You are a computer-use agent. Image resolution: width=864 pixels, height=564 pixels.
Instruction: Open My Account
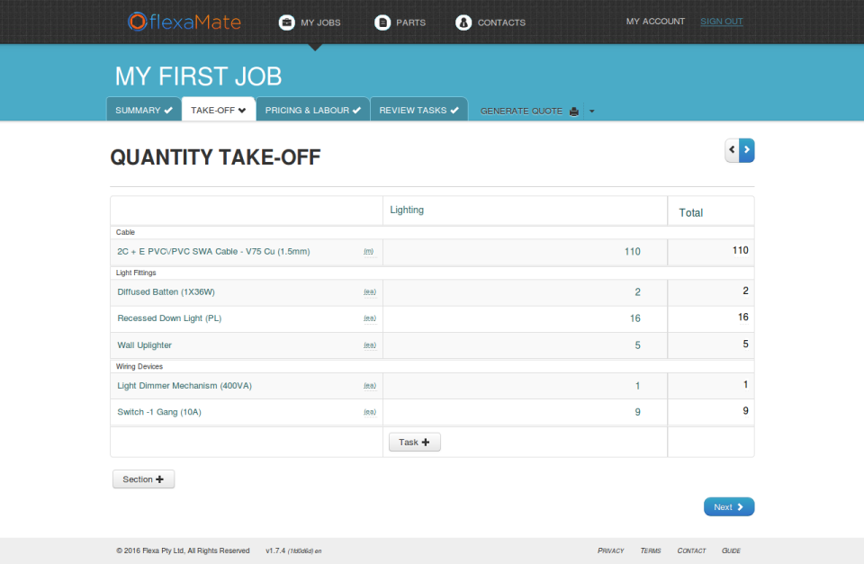click(655, 22)
